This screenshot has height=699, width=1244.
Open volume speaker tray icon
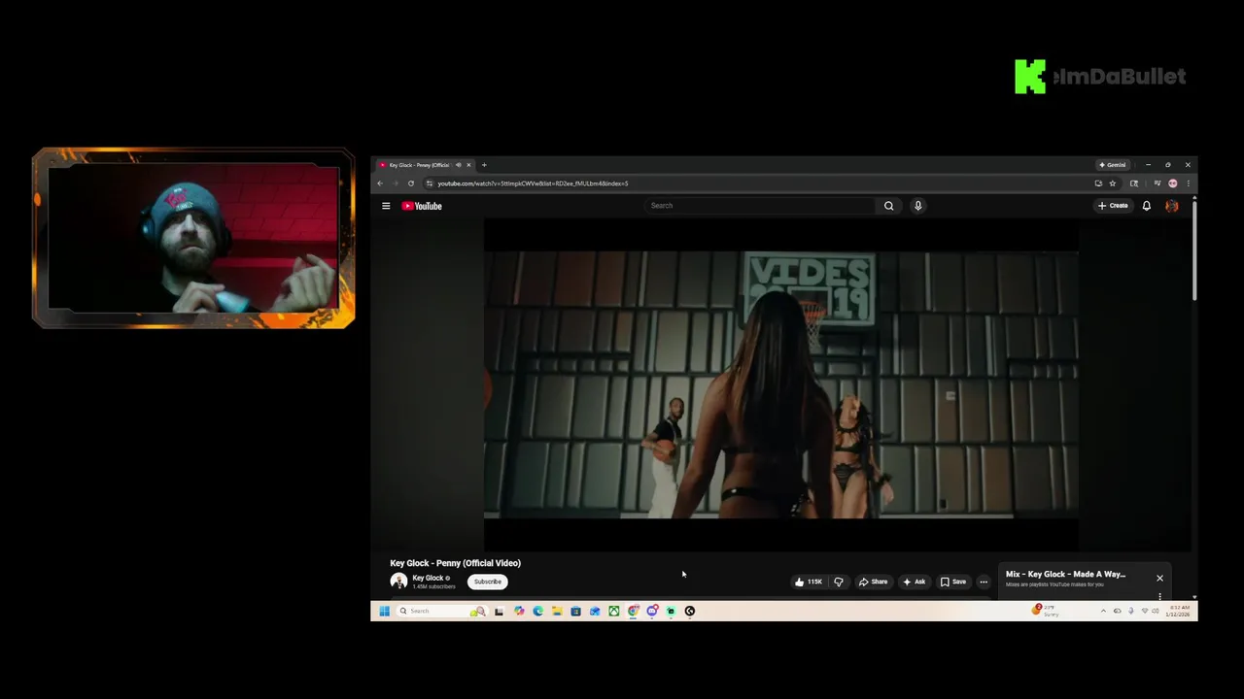(1156, 611)
